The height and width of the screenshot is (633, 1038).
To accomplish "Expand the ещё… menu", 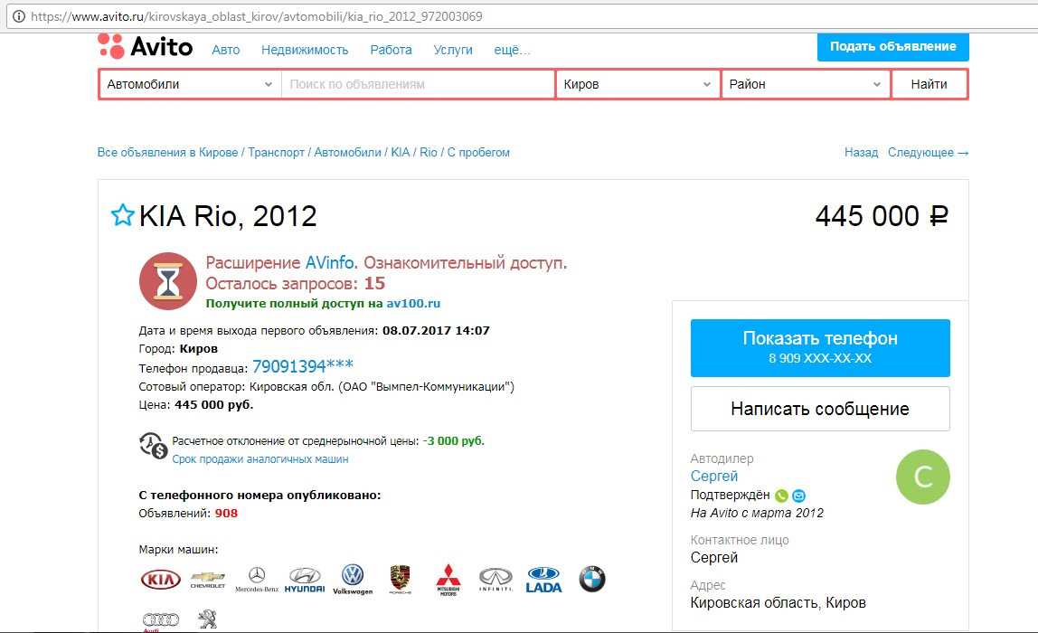I will [x=513, y=50].
